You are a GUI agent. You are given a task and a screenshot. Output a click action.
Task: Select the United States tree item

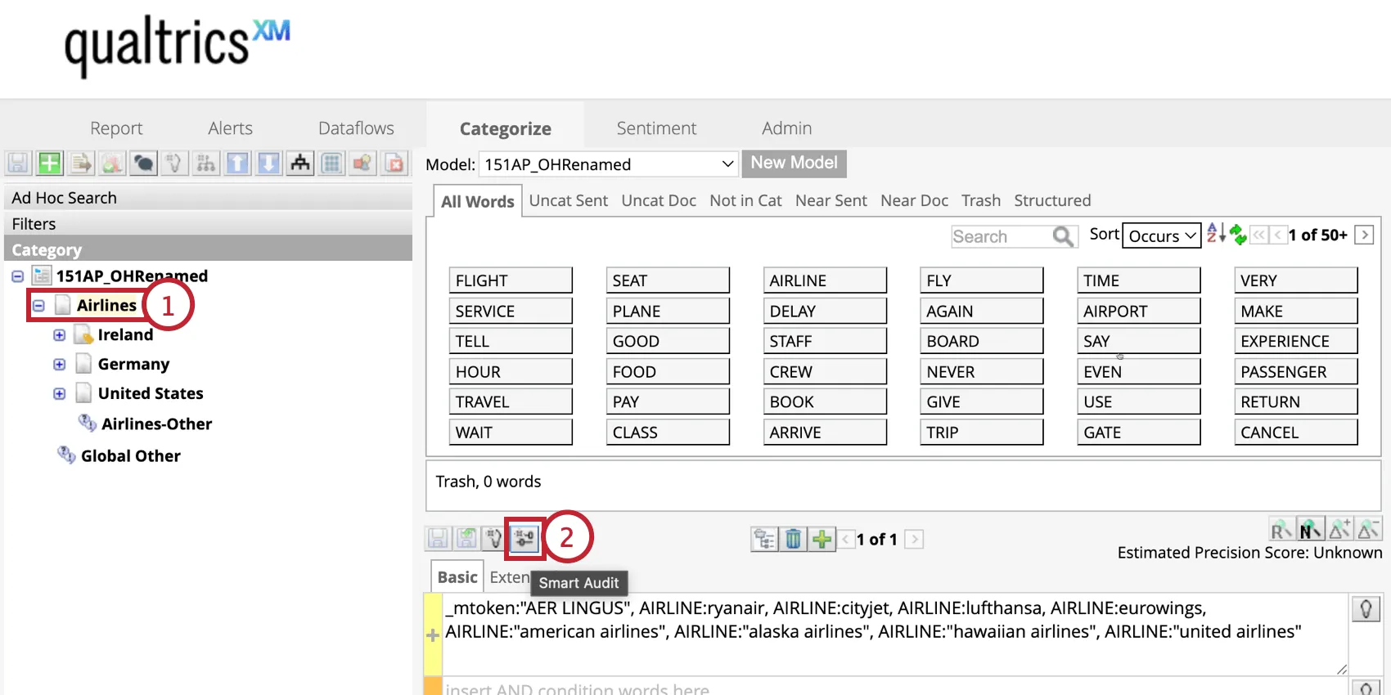coord(151,394)
